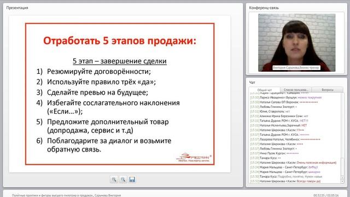Click Аликина Ирина Березники Сочи's message
Image resolution: width=350 pixels, height=197 pixels.
(x=279, y=116)
